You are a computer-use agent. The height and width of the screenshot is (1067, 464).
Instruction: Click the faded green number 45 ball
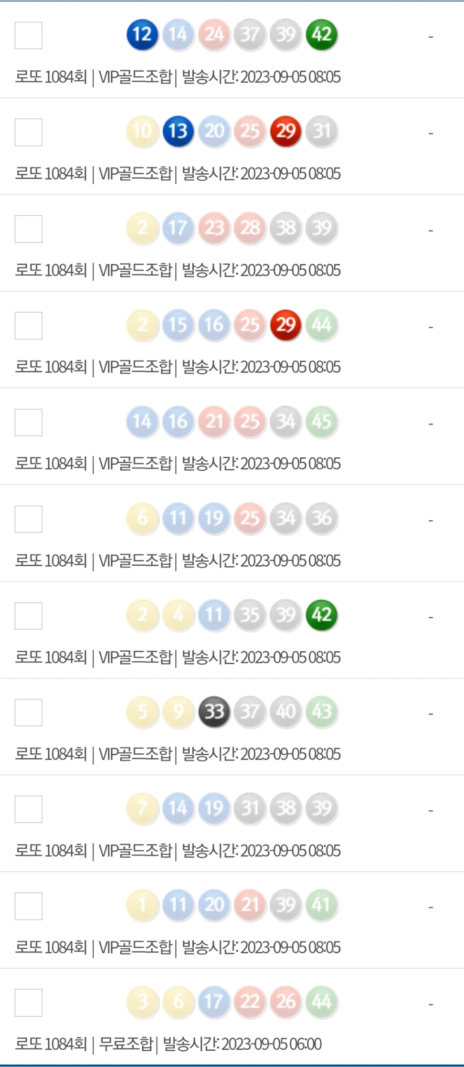coord(321,422)
